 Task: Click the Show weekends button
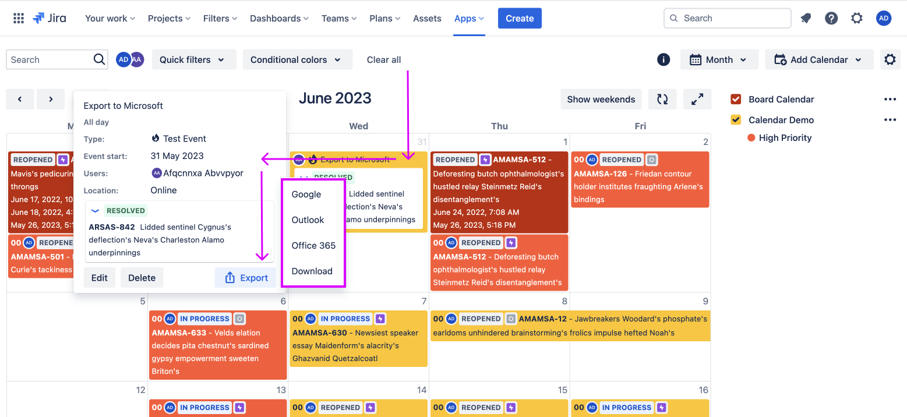(x=601, y=99)
